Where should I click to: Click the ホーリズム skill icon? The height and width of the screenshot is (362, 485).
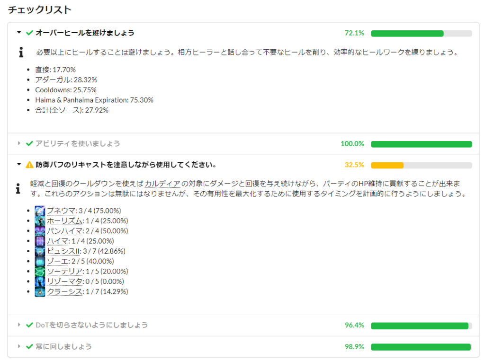click(x=40, y=221)
